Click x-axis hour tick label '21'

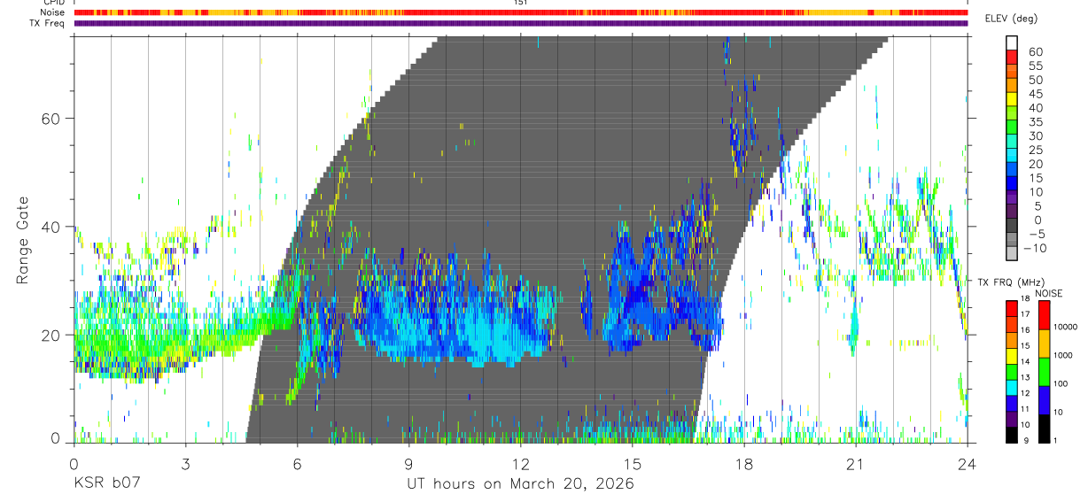pyautogui.click(x=855, y=464)
